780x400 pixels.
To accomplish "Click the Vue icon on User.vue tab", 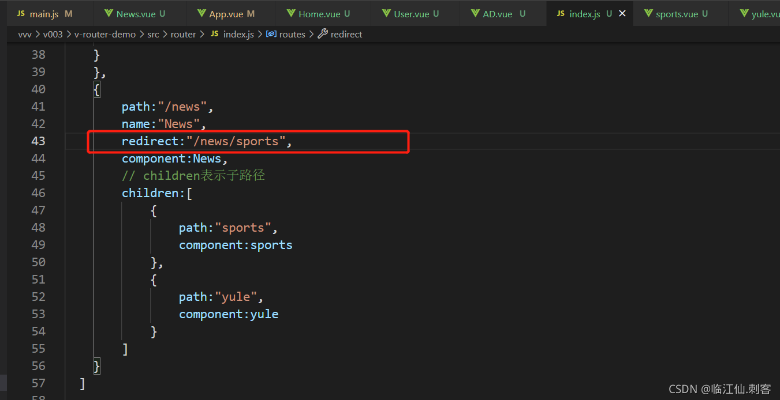I will pos(386,14).
